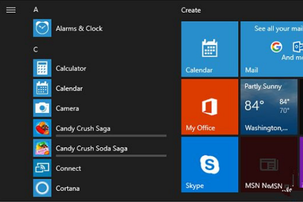Open the Calendar live tile
This screenshot has height=202, width=303.
pyautogui.click(x=210, y=49)
